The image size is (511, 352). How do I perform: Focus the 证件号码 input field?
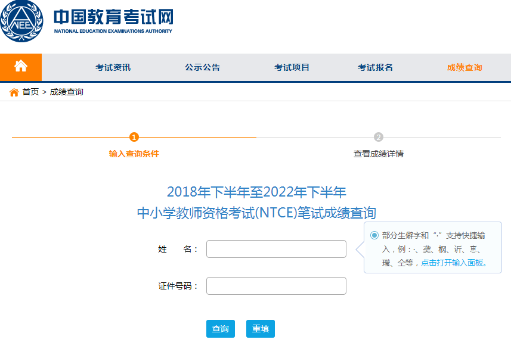[276, 286]
